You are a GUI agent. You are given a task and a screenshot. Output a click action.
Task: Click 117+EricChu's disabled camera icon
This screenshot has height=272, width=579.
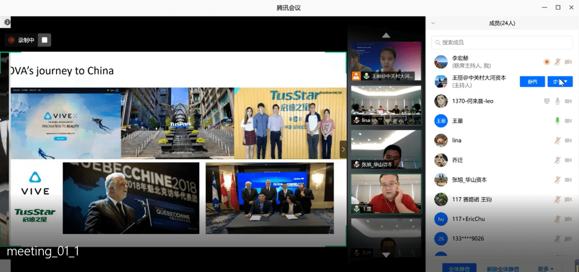(568, 219)
